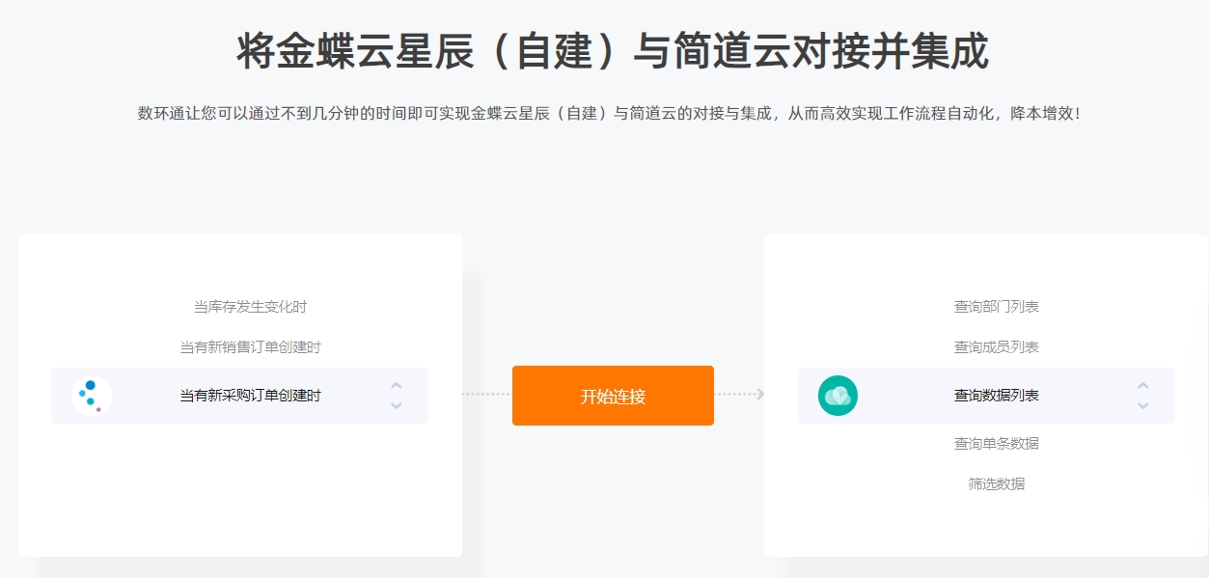Click blank area below 筛选数据 in right card
The height and width of the screenshot is (578, 1209).
(986, 526)
